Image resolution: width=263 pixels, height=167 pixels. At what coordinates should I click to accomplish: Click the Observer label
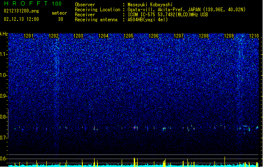tap(85, 5)
